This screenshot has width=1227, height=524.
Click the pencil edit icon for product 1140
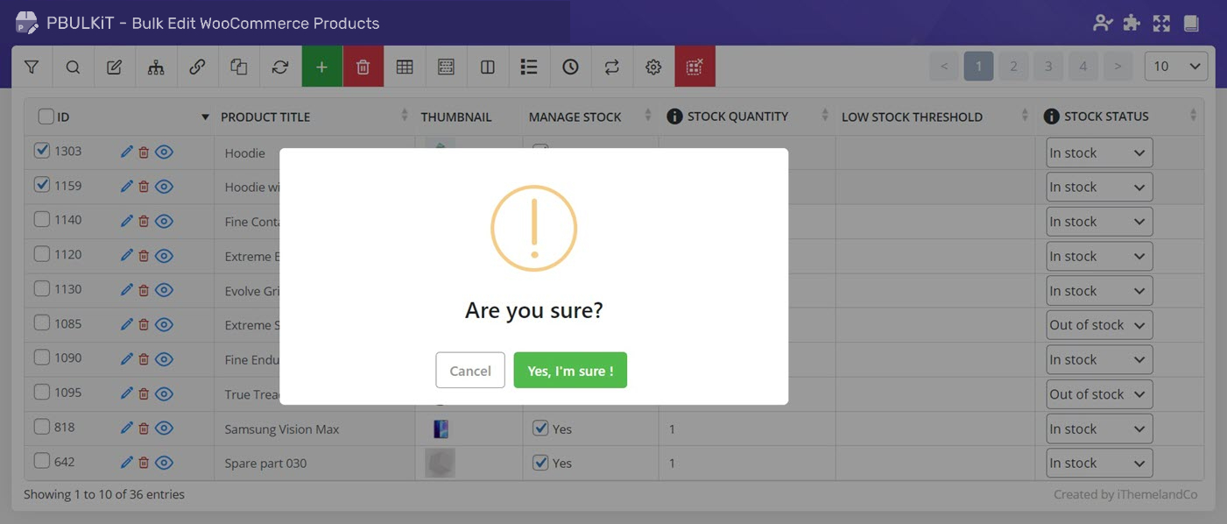tap(127, 221)
